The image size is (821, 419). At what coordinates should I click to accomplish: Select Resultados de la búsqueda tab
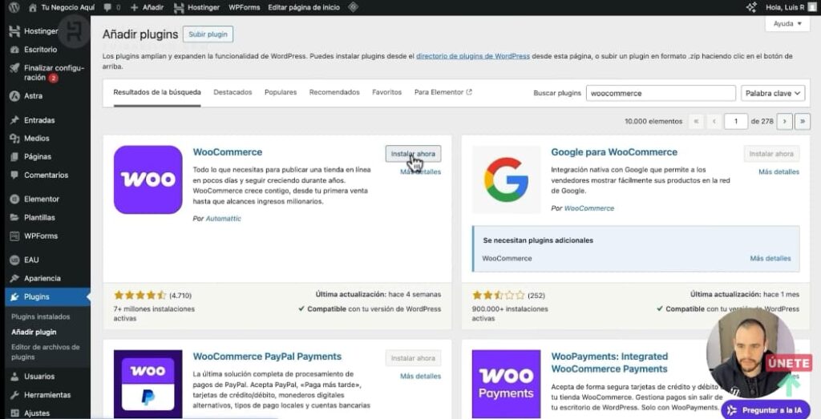(x=157, y=92)
